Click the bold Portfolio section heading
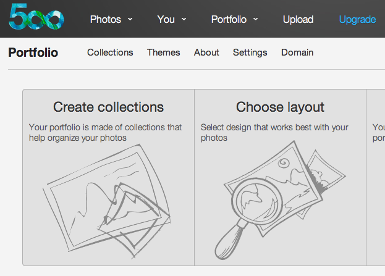 point(33,52)
